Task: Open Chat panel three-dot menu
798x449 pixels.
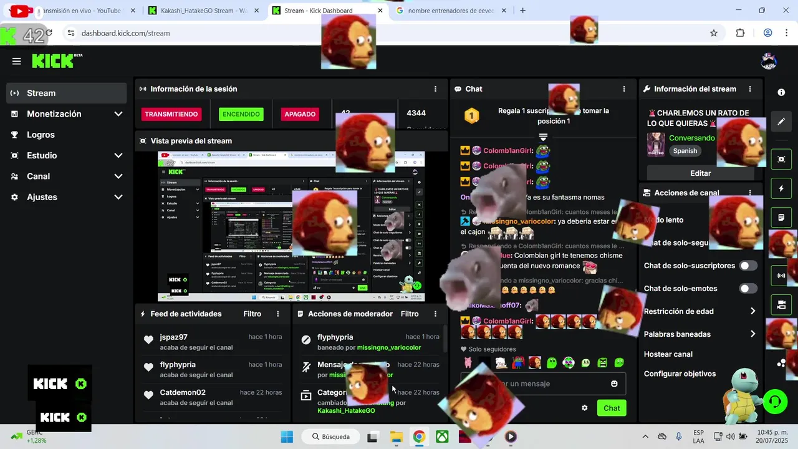Action: 624,89
